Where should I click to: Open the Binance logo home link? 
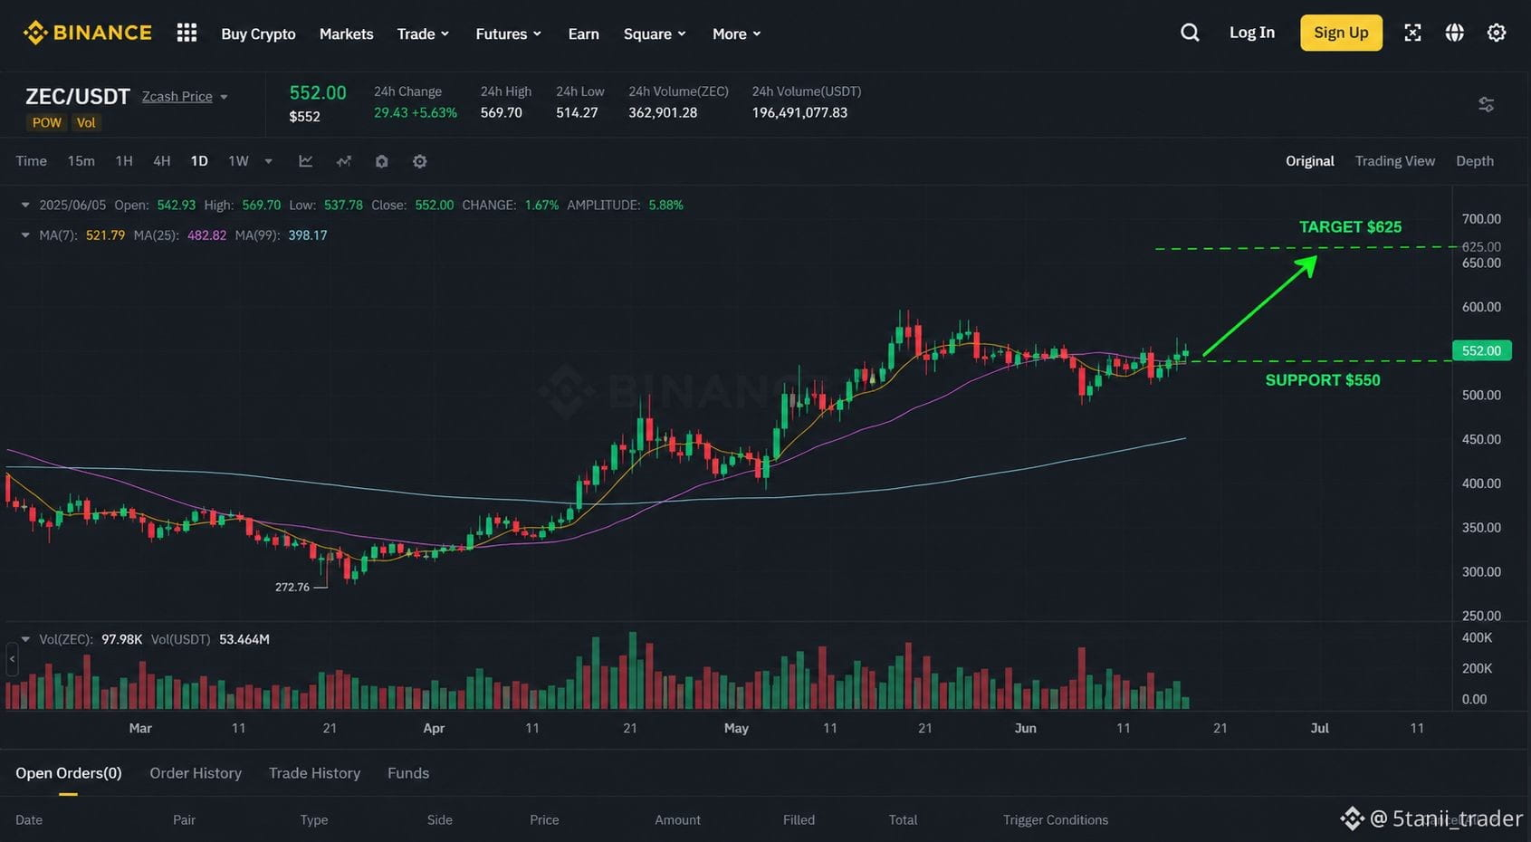tap(87, 33)
